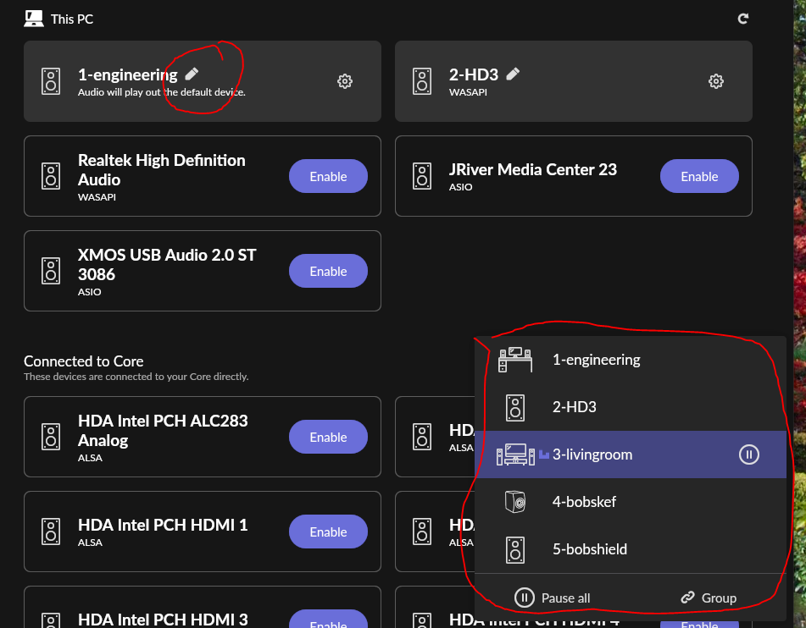
Task: Open the settings gear for the 1-engineering zone
Action: (x=344, y=81)
